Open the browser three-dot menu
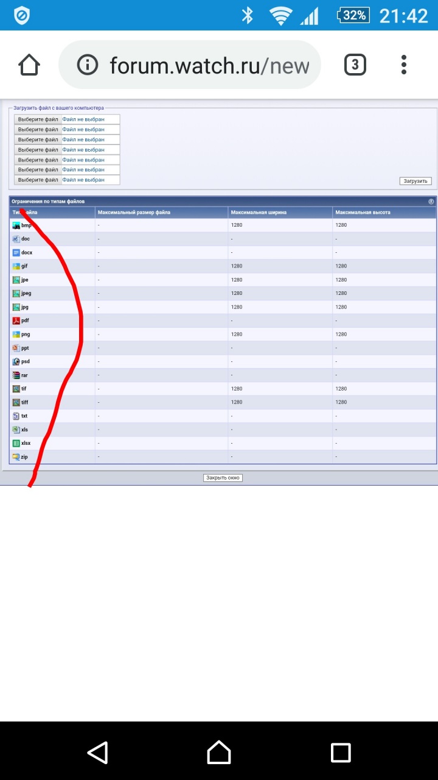This screenshot has height=780, width=438. click(x=404, y=65)
